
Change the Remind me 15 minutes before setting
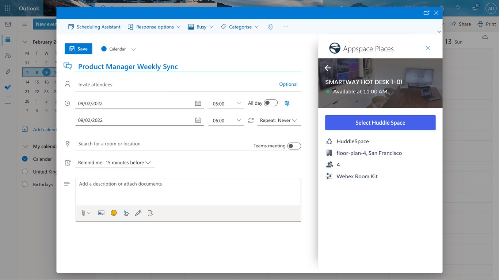pos(115,163)
